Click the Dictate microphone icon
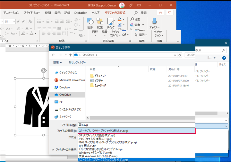 pos(154,21)
